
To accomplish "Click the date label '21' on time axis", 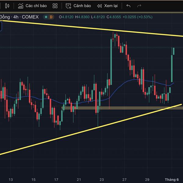I will click(79, 180).
